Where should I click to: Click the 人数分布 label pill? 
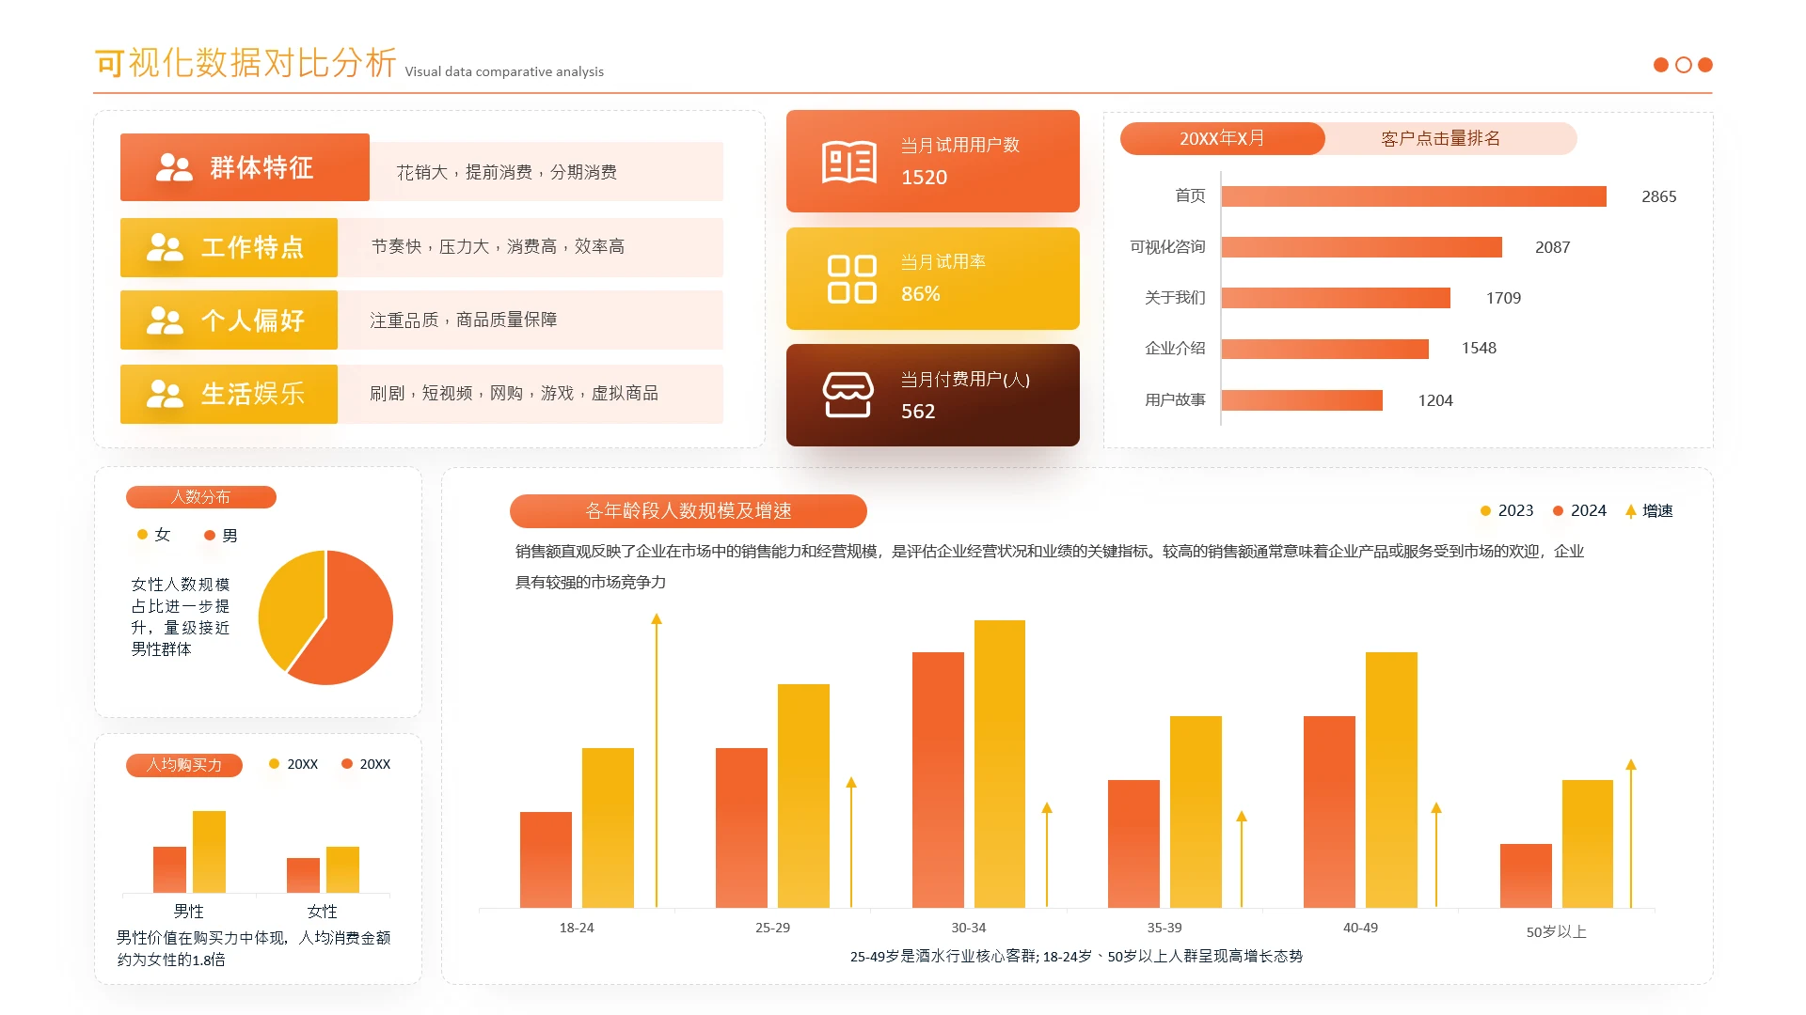pyautogui.click(x=200, y=497)
